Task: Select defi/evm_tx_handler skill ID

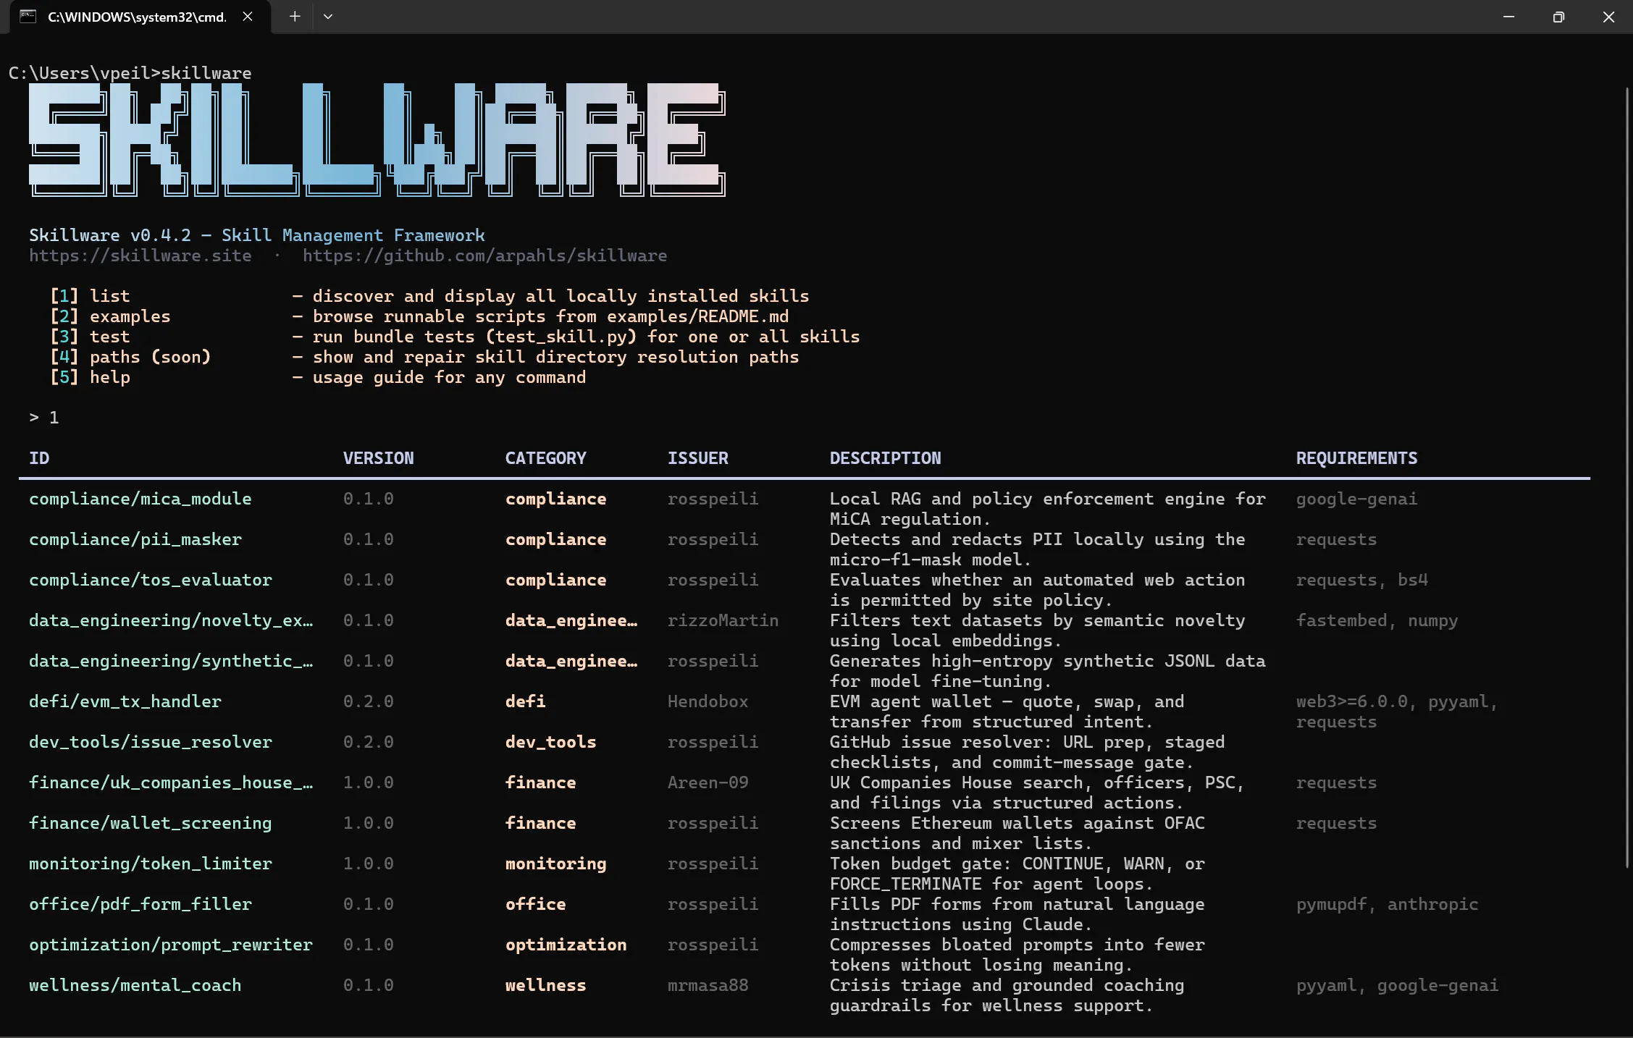Action: pos(125,701)
